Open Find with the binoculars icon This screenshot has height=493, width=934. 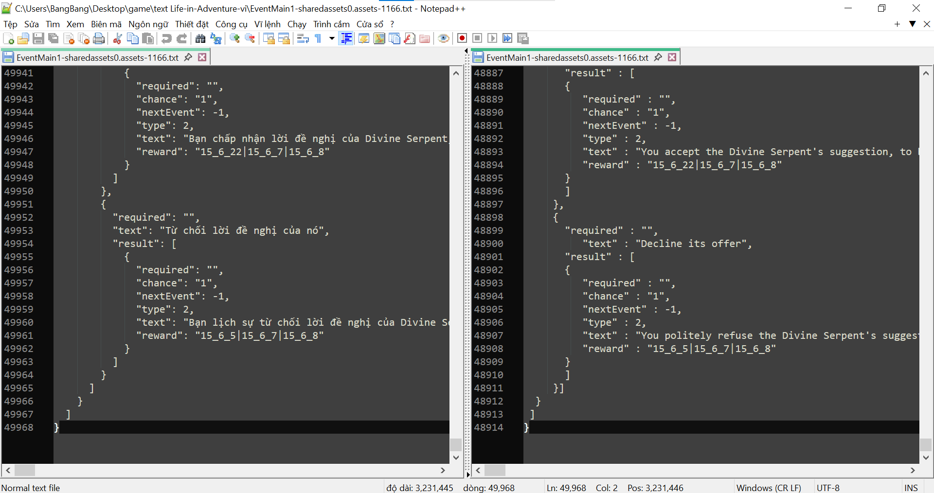pyautogui.click(x=200, y=38)
